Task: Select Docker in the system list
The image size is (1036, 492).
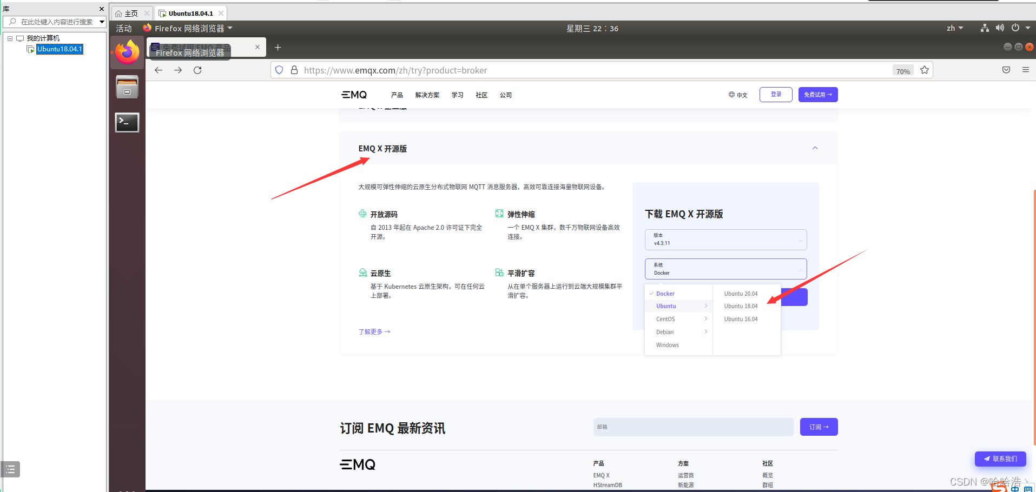Action: point(679,294)
